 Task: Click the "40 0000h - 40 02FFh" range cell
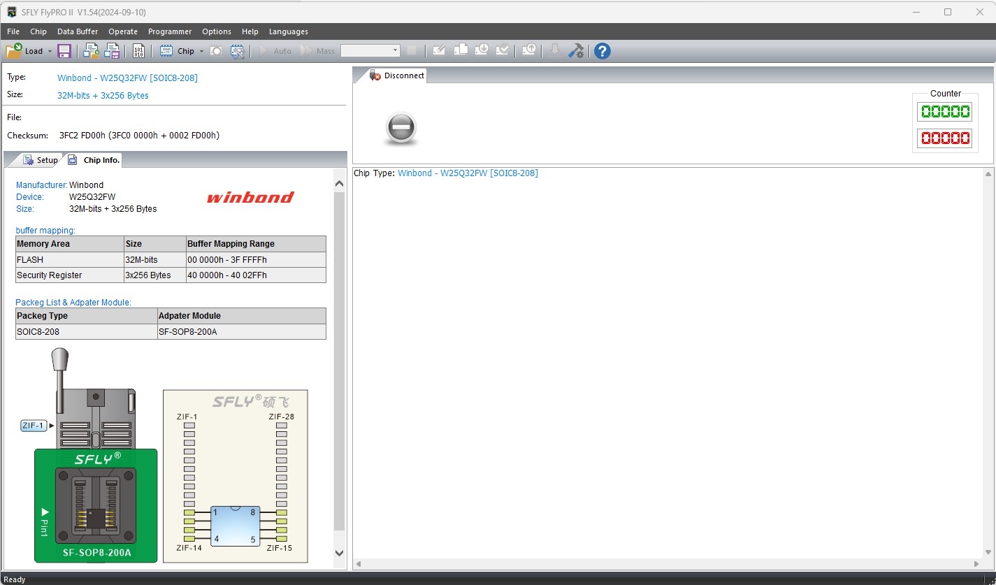tap(256, 275)
